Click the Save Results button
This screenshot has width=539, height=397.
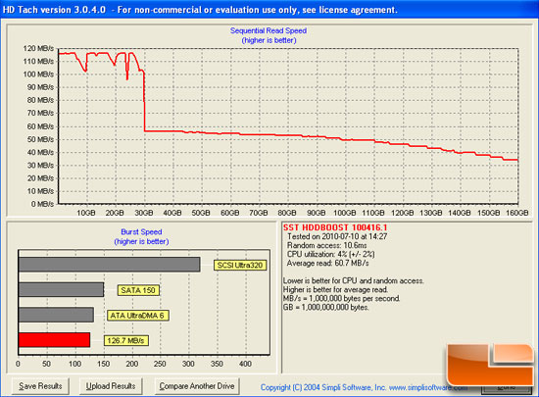pyautogui.click(x=40, y=386)
